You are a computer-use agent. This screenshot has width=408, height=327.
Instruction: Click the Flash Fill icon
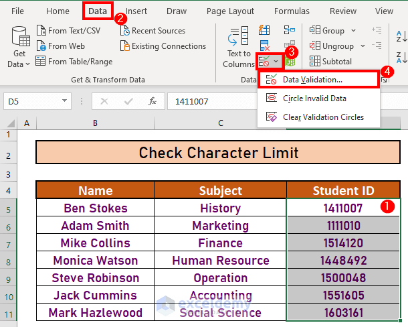[264, 30]
